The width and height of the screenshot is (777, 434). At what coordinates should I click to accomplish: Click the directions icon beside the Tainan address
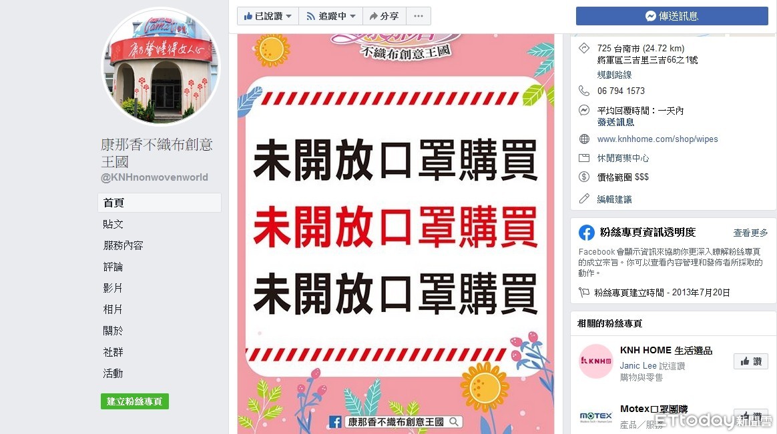[x=584, y=48]
